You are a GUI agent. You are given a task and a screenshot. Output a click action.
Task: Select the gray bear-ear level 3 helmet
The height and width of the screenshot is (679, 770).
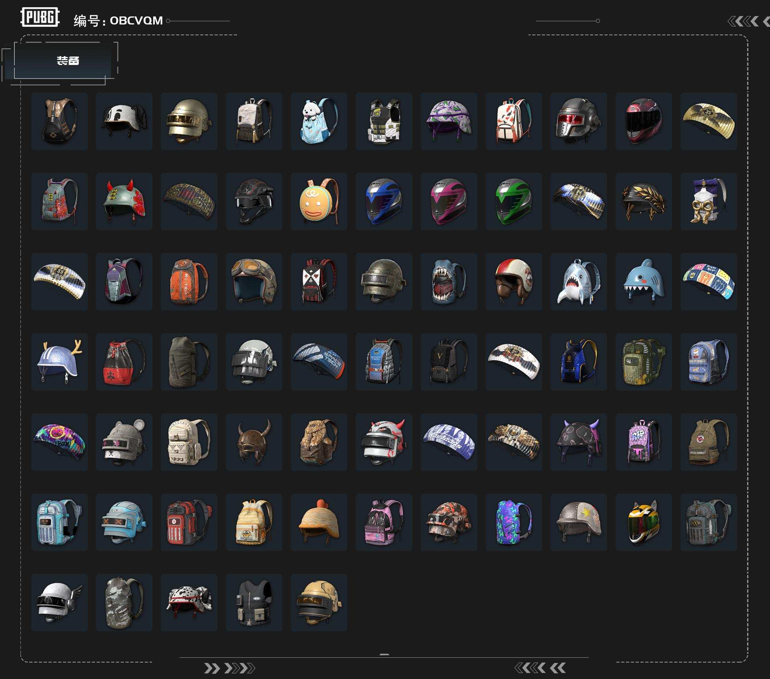124,442
